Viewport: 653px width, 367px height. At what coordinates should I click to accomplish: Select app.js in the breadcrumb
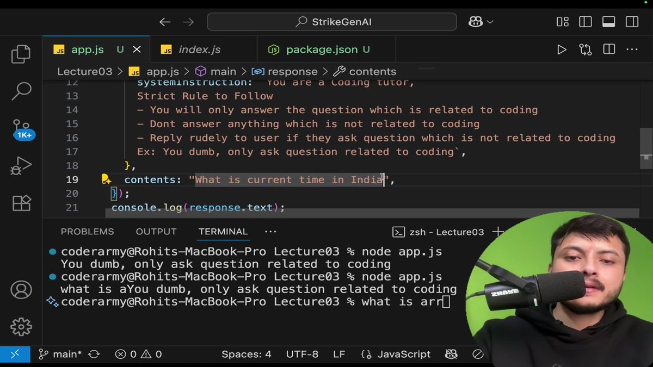[163, 71]
